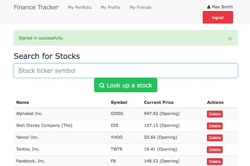This screenshot has width=250, height=166.
Task: Remove Yahoo! Inc. from the list
Action: coord(215,138)
